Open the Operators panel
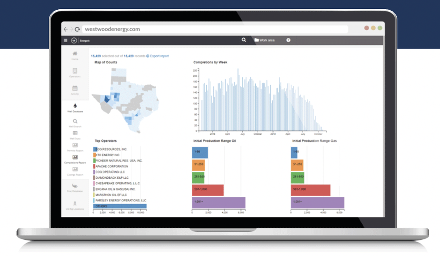440x256 pixels. pyautogui.click(x=75, y=74)
